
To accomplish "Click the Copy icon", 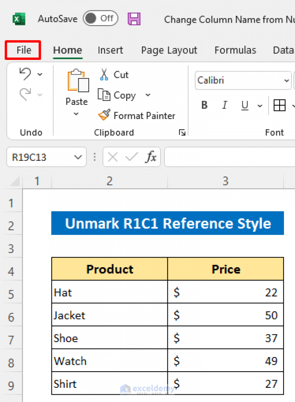I will click(104, 95).
